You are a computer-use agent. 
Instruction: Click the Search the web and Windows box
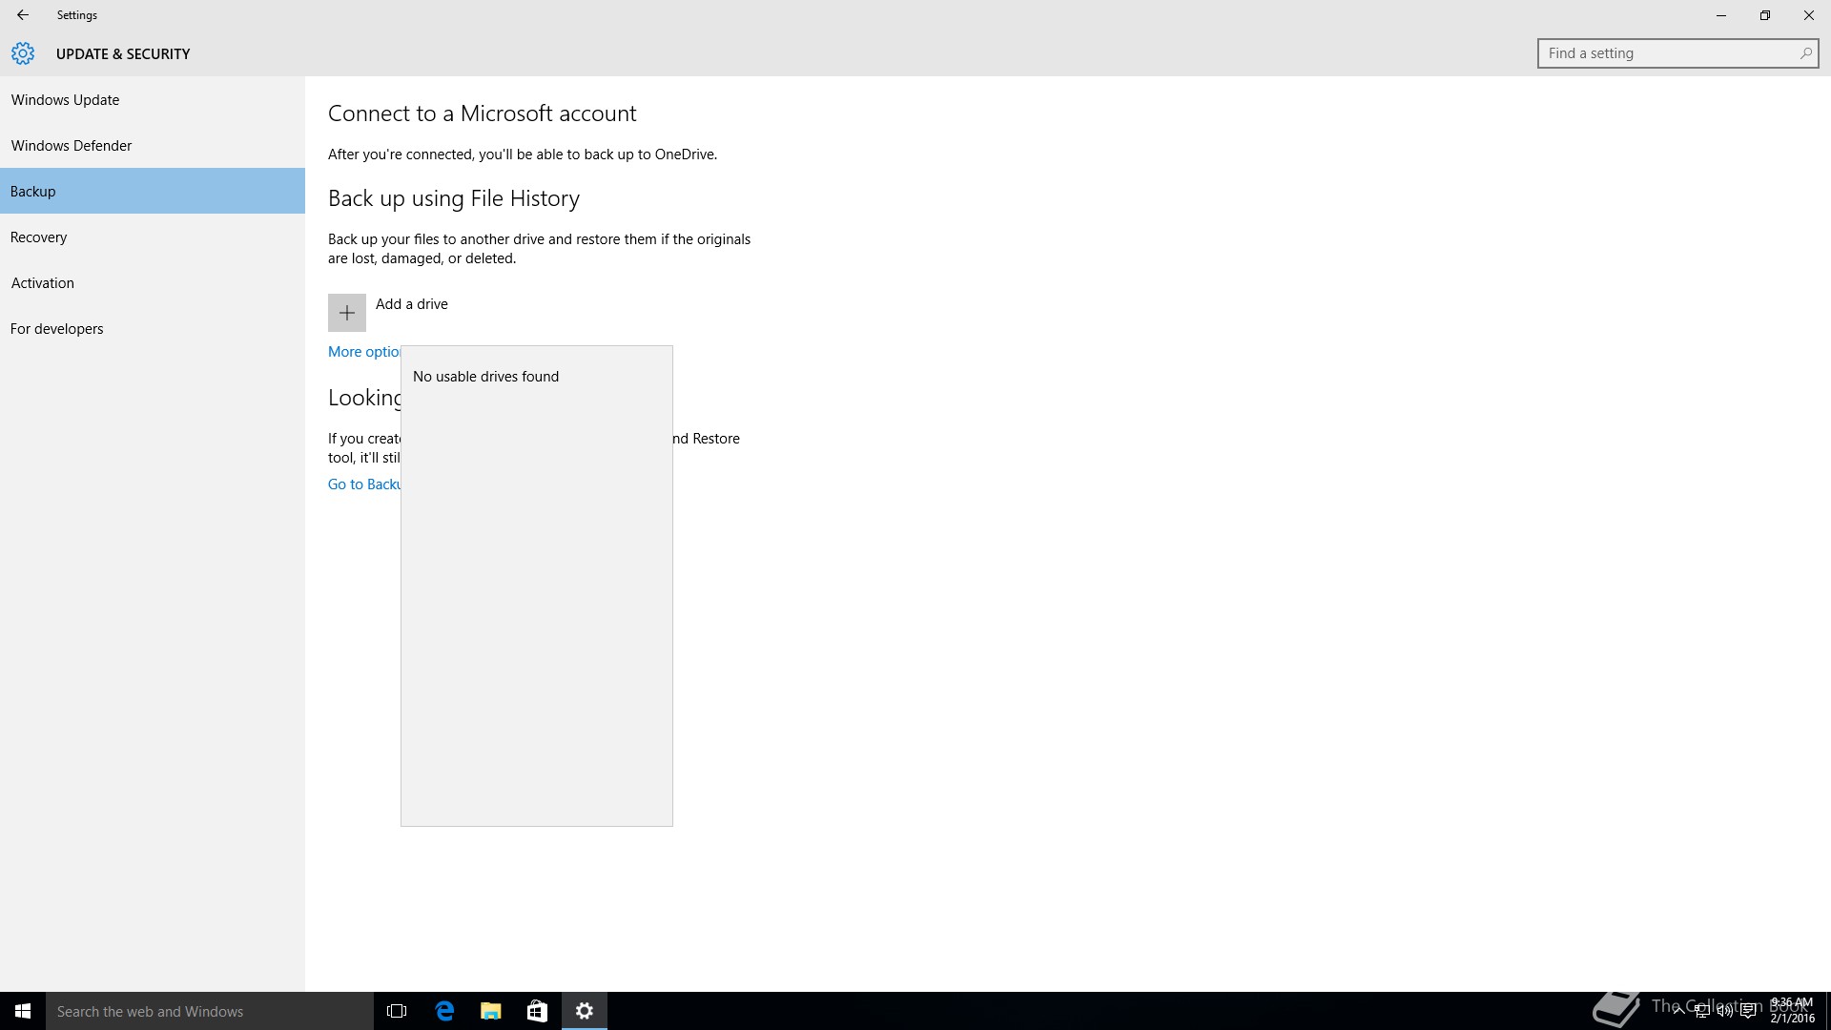(x=210, y=1011)
